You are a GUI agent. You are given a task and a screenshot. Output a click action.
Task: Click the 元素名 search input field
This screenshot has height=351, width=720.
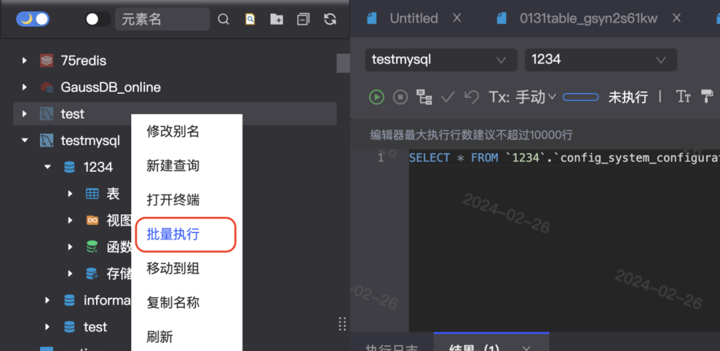163,19
